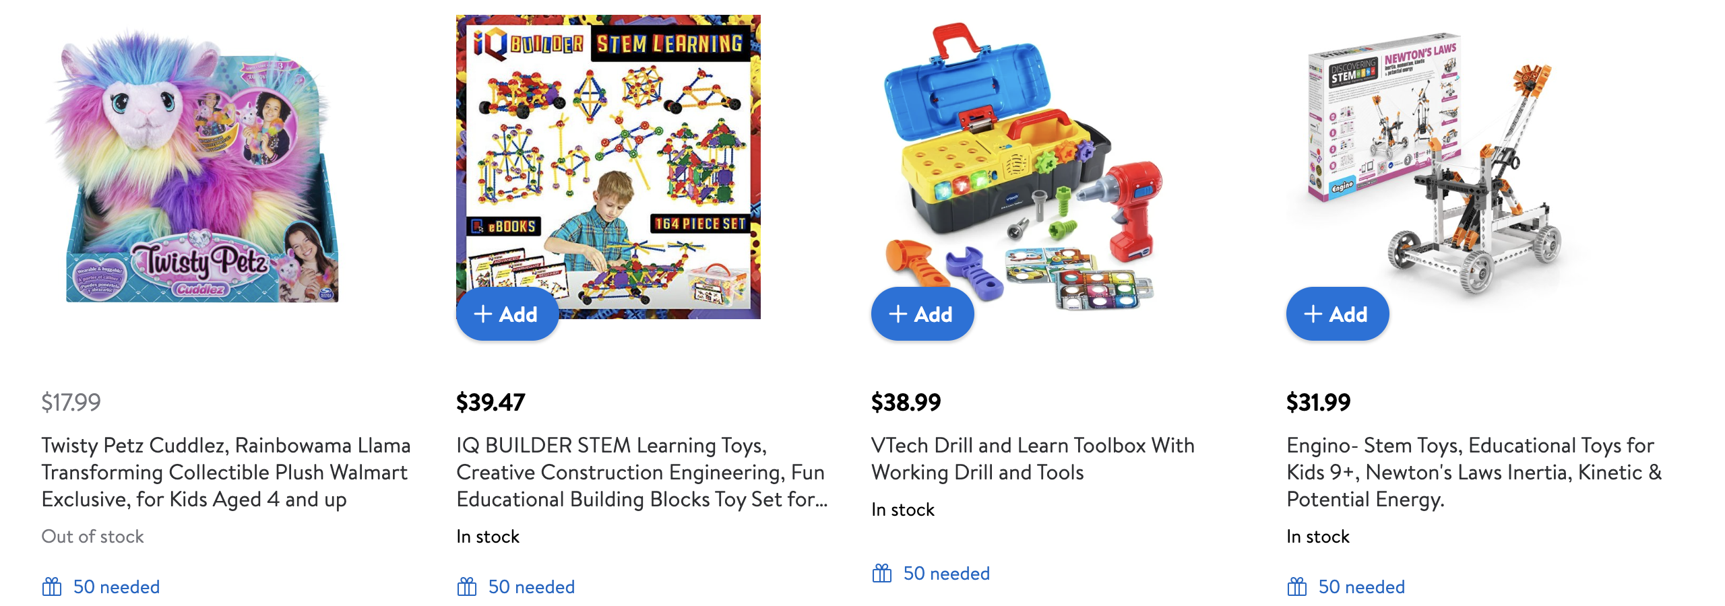Open VTech toolbox product image
Screen dimensions: 1725x606
[x=1024, y=167]
